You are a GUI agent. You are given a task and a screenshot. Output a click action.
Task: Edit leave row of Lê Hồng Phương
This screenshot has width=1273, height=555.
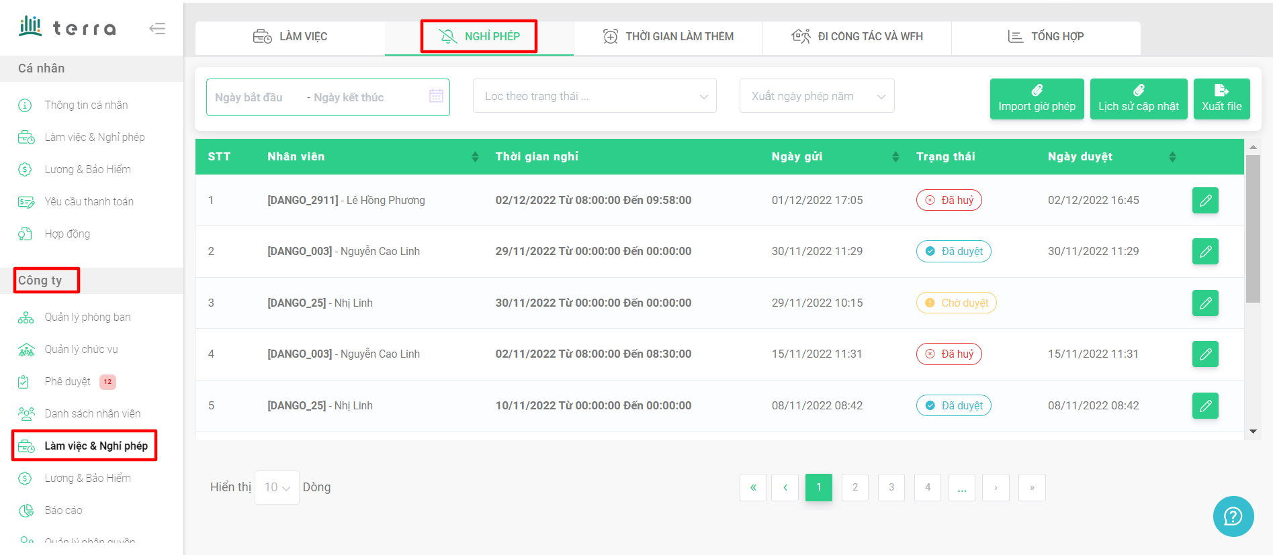tap(1205, 200)
